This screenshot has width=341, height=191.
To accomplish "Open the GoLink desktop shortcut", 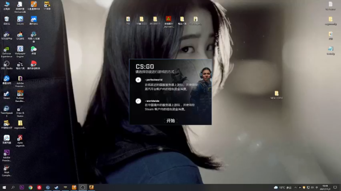I will tap(20, 20).
